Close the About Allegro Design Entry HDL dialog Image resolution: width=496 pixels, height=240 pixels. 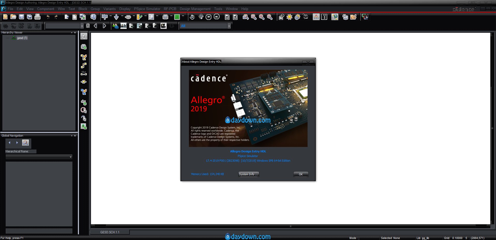coord(308,62)
